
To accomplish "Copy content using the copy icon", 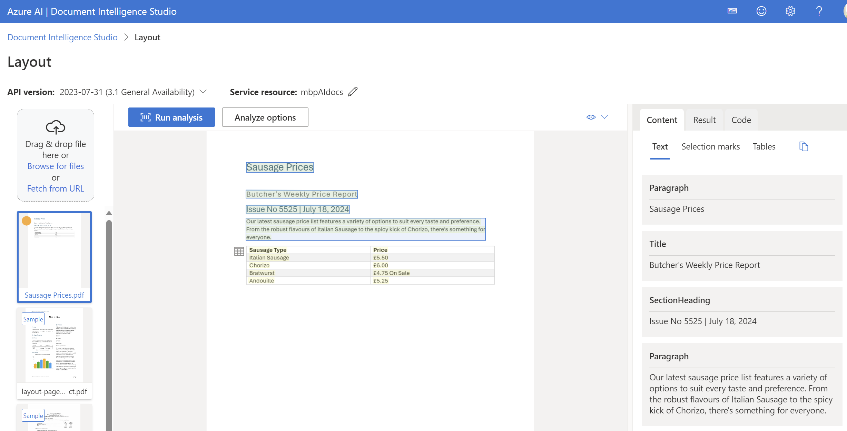I will point(804,146).
